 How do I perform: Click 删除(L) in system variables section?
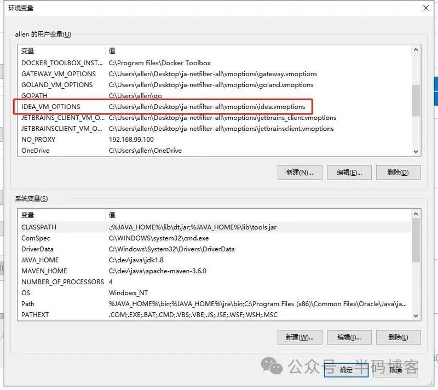coord(397,336)
